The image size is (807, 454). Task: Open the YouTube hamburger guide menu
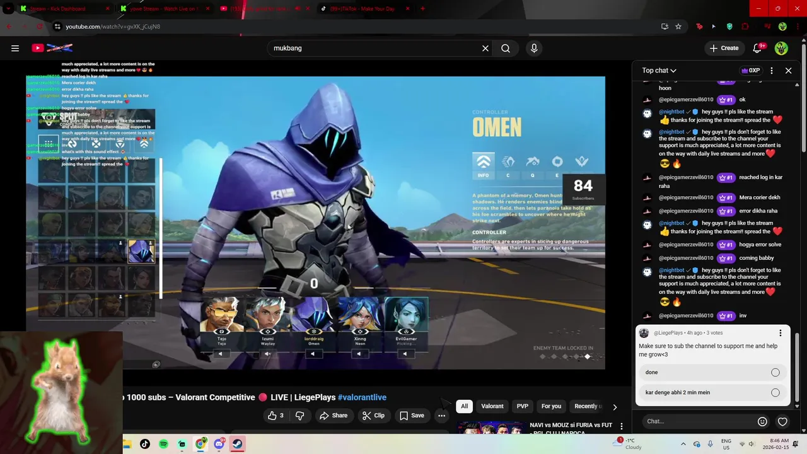click(15, 48)
